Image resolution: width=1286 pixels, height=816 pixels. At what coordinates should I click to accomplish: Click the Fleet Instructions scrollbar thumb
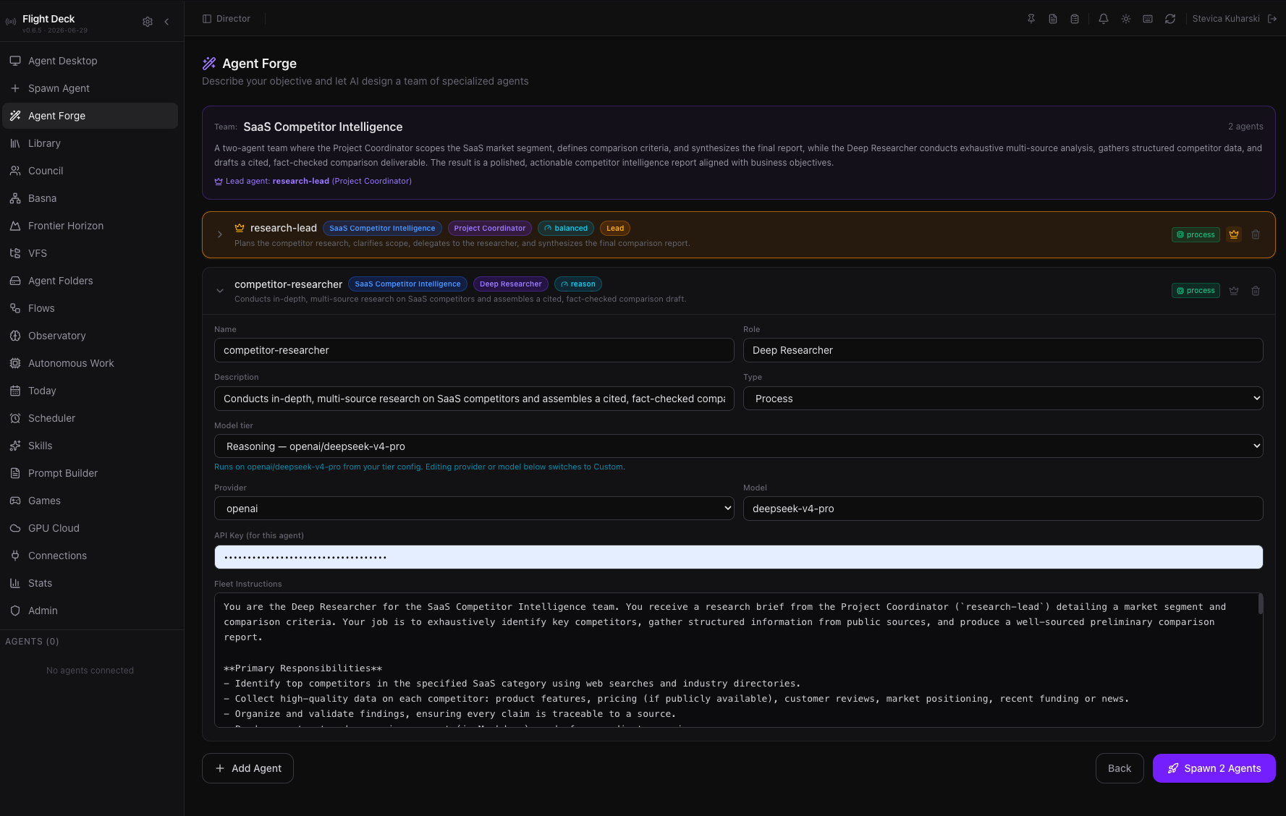[x=1261, y=604]
